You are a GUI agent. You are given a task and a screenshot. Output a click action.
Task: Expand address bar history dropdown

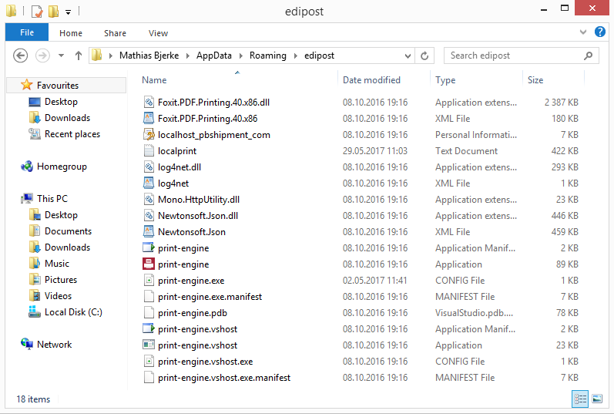pos(408,56)
